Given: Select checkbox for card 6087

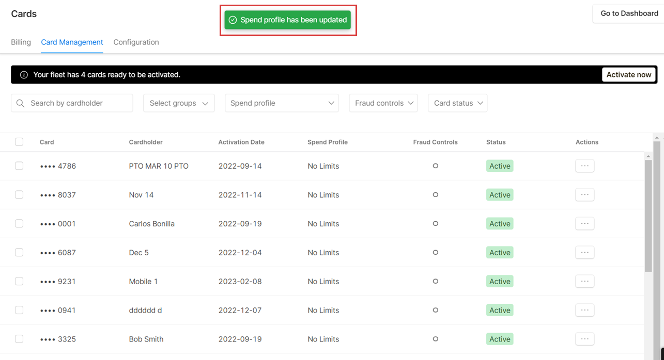Looking at the screenshot, I should [x=19, y=253].
